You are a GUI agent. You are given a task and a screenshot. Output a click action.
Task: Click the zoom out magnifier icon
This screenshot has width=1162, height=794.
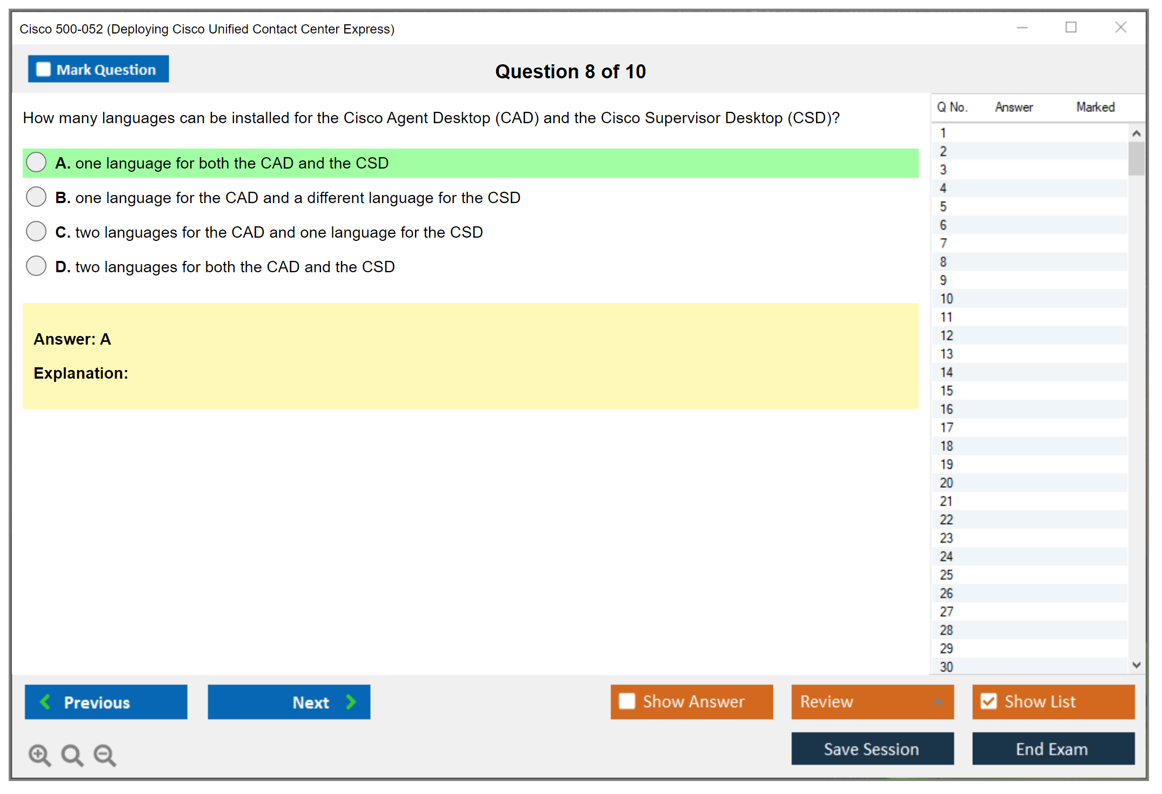[104, 755]
